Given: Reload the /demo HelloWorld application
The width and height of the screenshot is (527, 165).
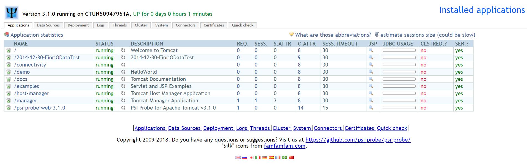Looking at the screenshot, I should (123, 72).
